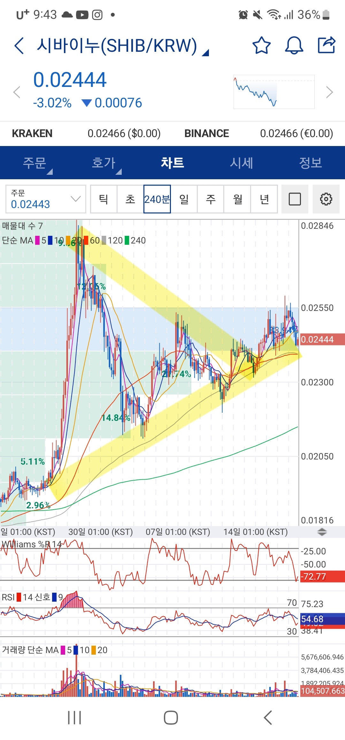Tap the 년 yearly interval button
This screenshot has width=345, height=740.
coord(264,199)
